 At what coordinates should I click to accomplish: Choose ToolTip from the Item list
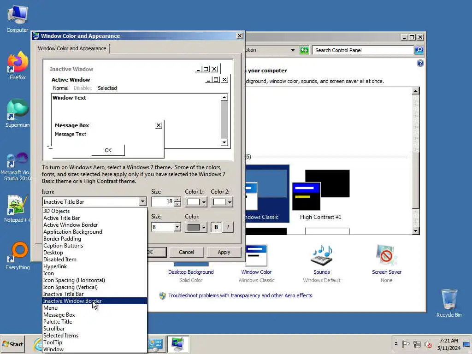pos(94,342)
